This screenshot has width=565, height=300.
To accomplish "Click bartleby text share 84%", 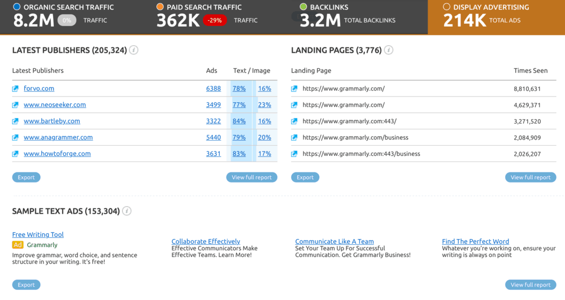I will [x=239, y=121].
